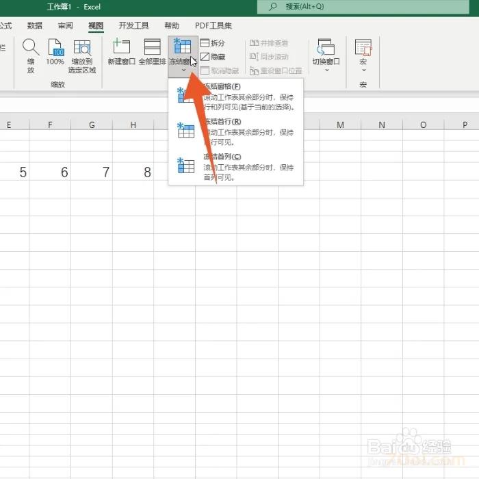The image size is (479, 479).
Task: Click Unhide (取消隐藏) window button
Action: (220, 71)
